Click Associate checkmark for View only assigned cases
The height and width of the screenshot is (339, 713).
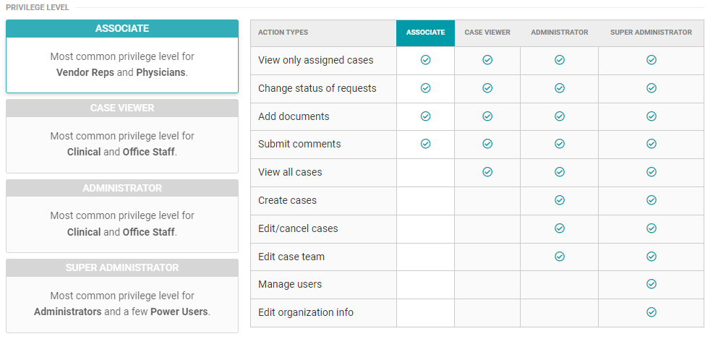coord(425,60)
